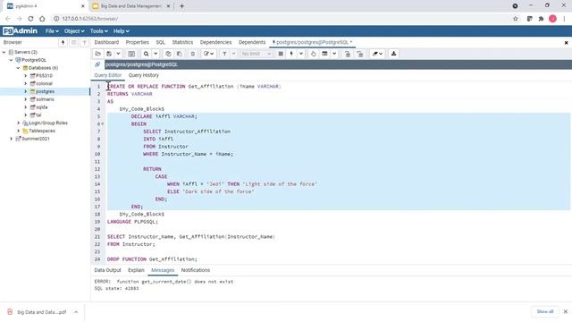
Task: Switch to the Dashboard tab
Action: (106, 42)
